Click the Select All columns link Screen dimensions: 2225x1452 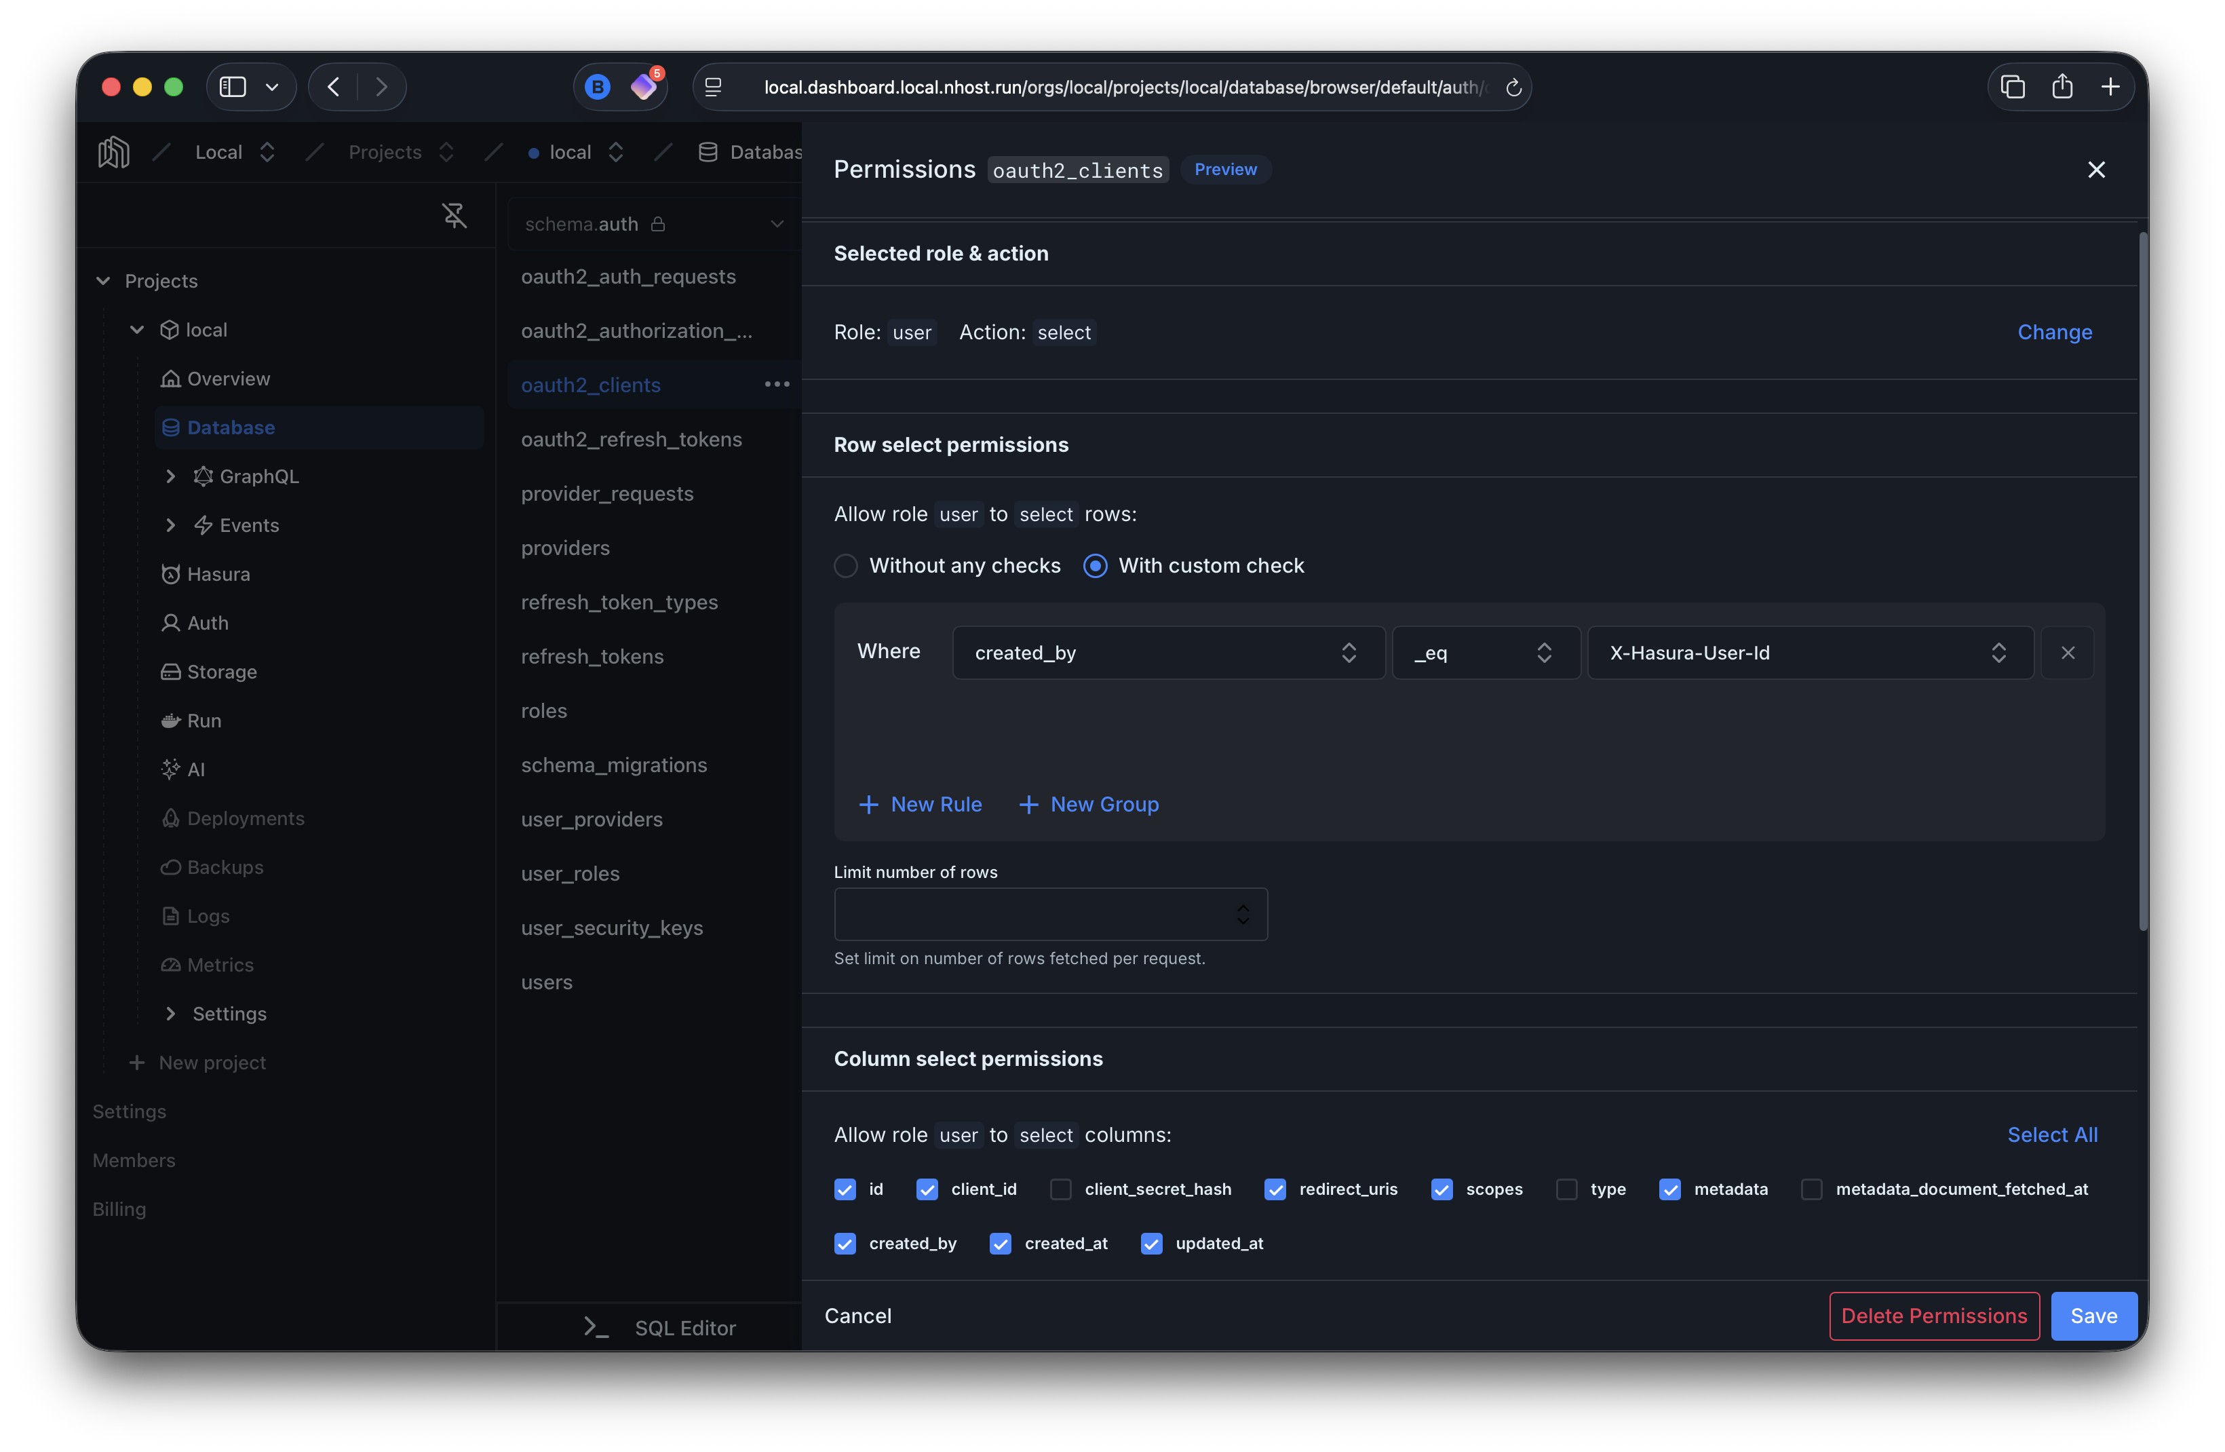coord(2052,1134)
